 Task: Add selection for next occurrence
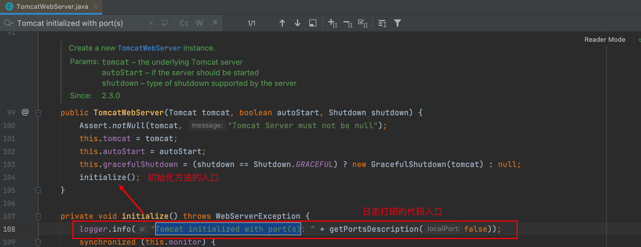click(x=333, y=23)
